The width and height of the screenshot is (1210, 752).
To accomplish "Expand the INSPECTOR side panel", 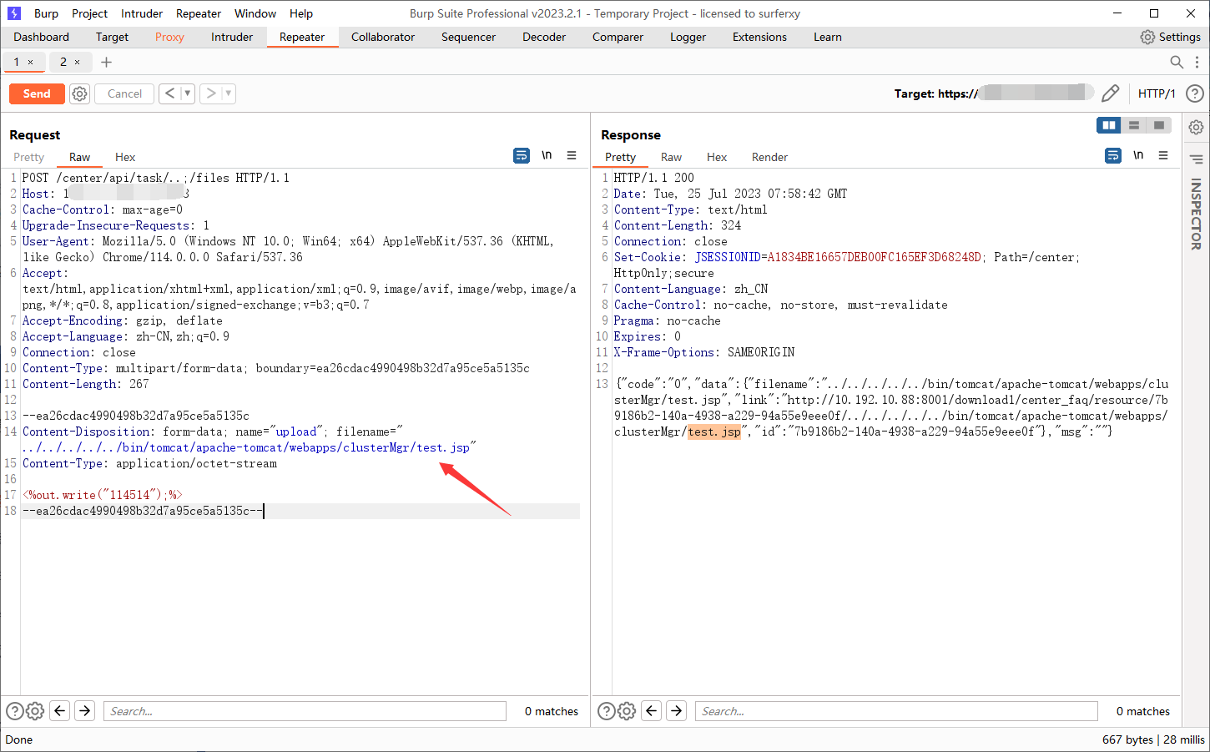I will (x=1196, y=214).
